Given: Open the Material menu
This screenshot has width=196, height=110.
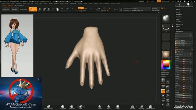Looking at the screenshot, I should point(56,3).
